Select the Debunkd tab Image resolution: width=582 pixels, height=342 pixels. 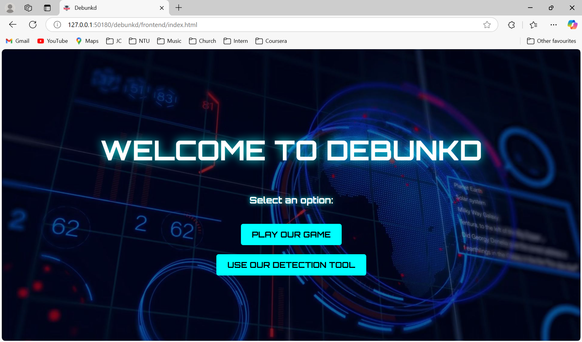point(114,8)
